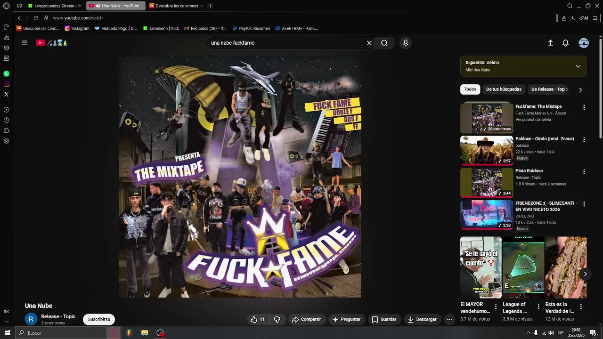The width and height of the screenshot is (603, 339).
Task: Open the Recibidos (29) Gmail bookmark
Action: 205,28
